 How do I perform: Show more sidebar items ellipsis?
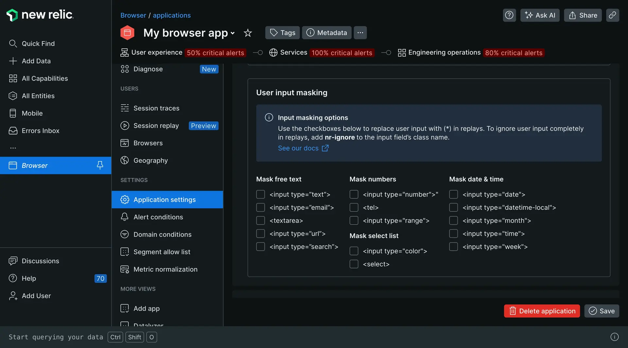click(13, 148)
